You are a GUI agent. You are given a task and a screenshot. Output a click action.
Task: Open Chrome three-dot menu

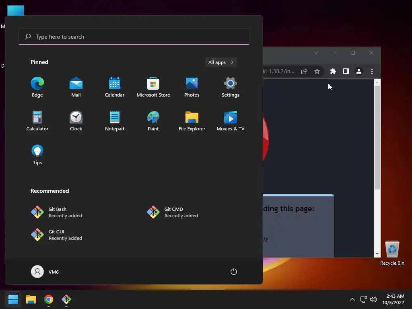[x=372, y=71]
